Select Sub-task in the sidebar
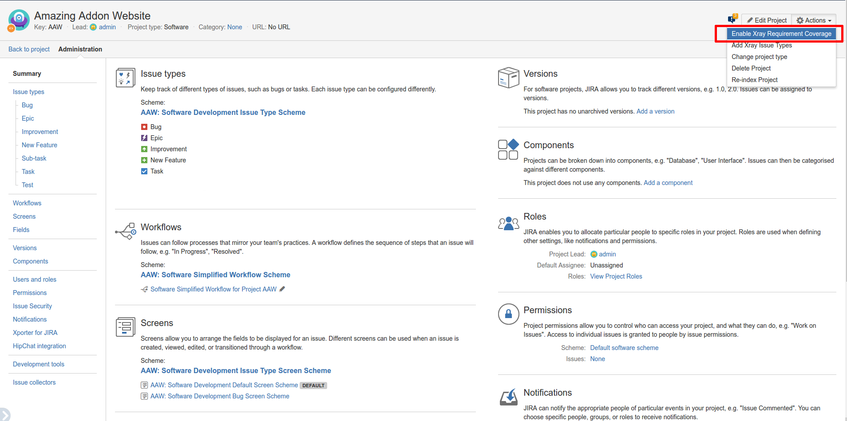 click(x=34, y=158)
